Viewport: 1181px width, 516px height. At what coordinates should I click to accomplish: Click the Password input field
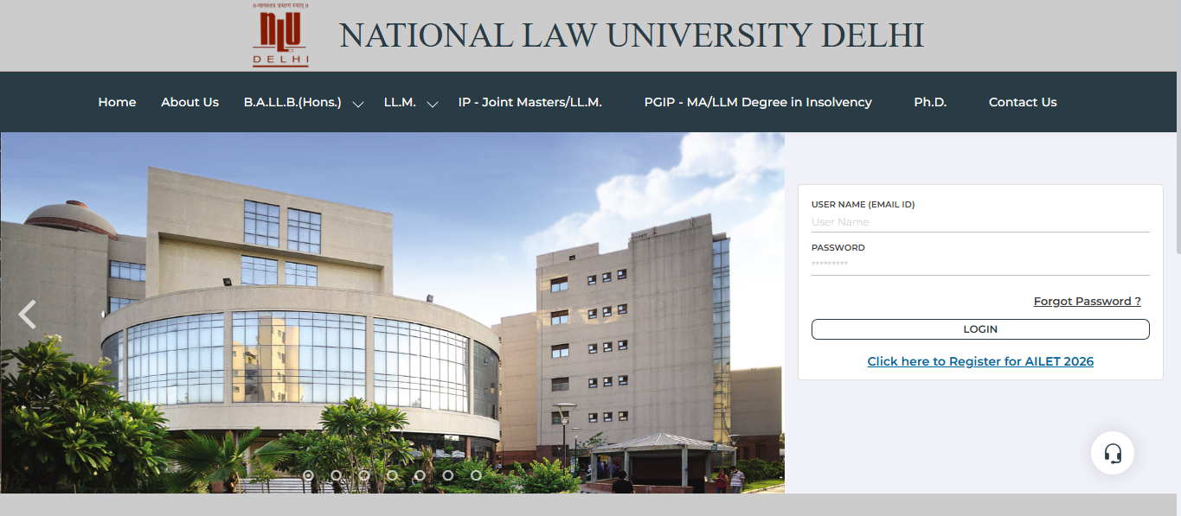[980, 264]
